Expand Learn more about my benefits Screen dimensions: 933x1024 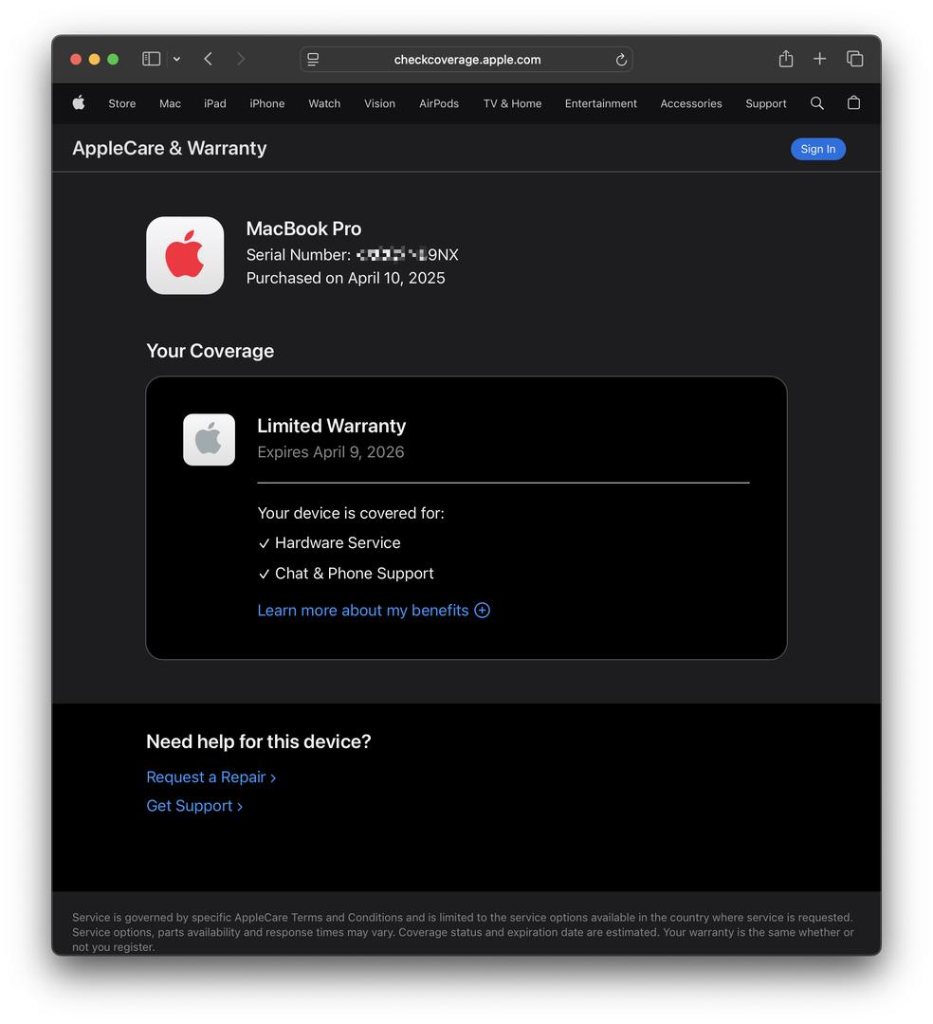click(x=373, y=611)
